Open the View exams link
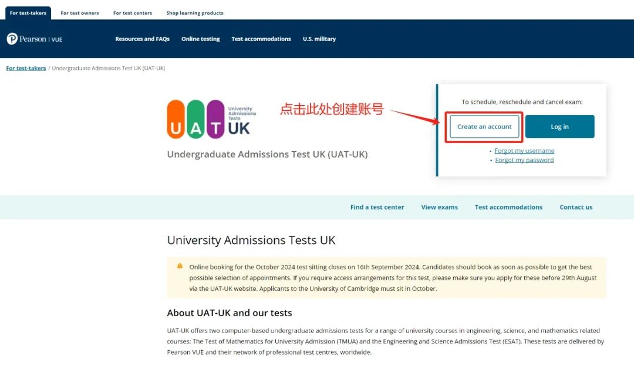This screenshot has height=383, width=634. [x=440, y=207]
